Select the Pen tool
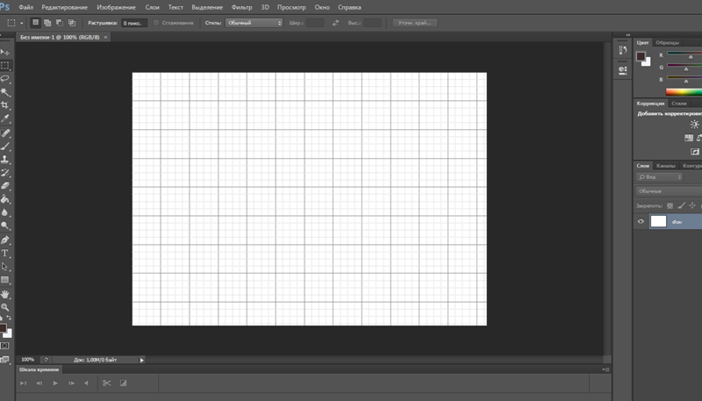702x401 pixels. tap(5, 240)
